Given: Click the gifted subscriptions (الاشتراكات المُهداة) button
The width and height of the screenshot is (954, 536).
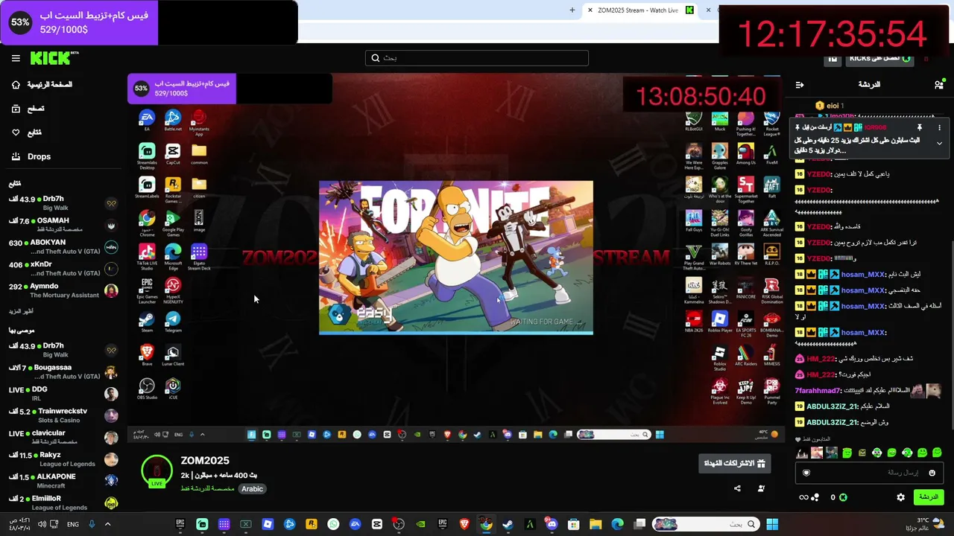Looking at the screenshot, I should 735,464.
